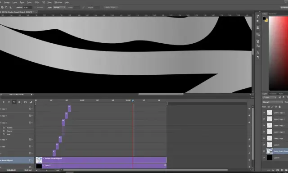Click the Refine Edge button
Screen dimensions: 288x173
110,8
